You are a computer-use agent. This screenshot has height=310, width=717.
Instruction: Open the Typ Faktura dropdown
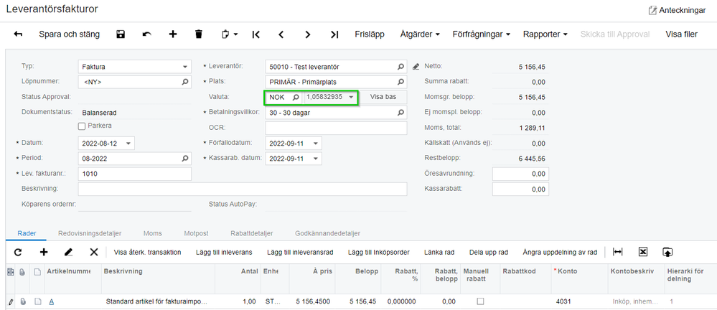coord(184,67)
